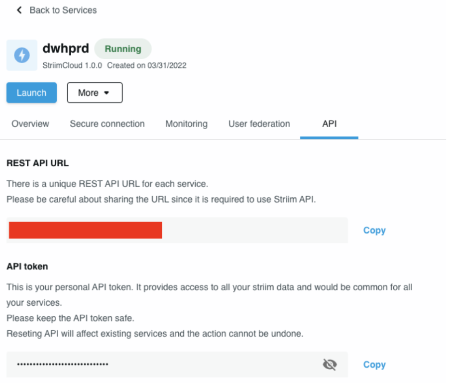
Task: Click 'There is a unique REST API URL' text
Action: [108, 184]
